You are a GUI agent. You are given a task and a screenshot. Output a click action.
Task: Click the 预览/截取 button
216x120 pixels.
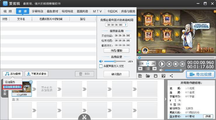[116, 50]
